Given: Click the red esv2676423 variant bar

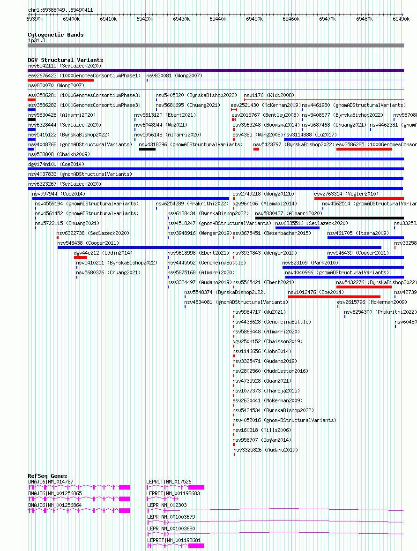Looking at the screenshot, I should (61, 80).
